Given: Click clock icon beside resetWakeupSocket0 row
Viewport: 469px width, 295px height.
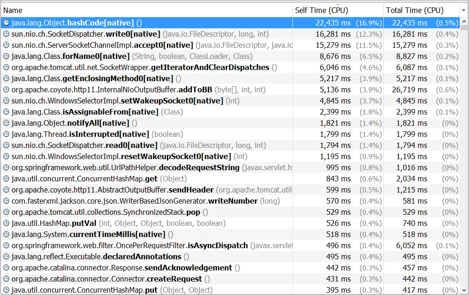Looking at the screenshot, I should point(6,157).
